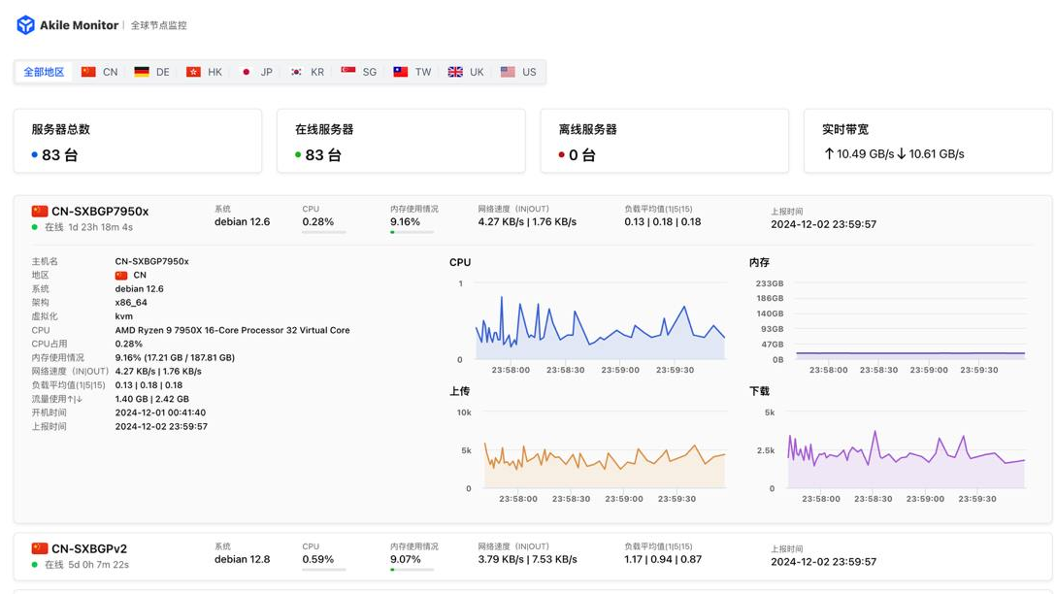This screenshot has height=594, width=1056.
Task: Click the green dot in 在线服务器 card
Action: pos(298,155)
